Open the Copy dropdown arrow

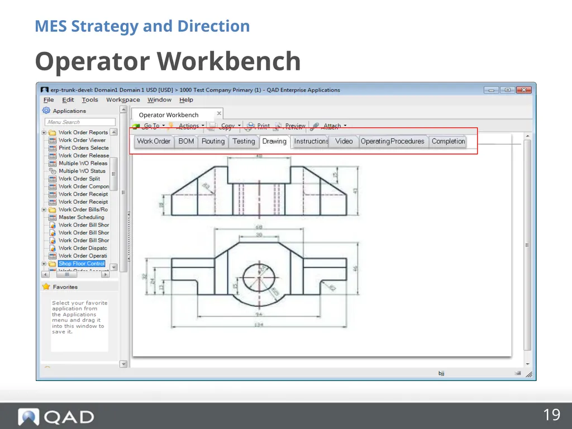point(239,126)
